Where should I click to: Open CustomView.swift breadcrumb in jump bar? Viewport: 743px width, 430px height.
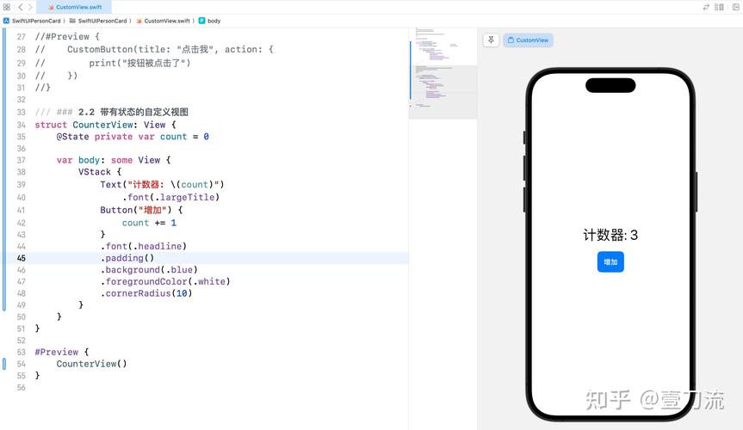tap(163, 21)
